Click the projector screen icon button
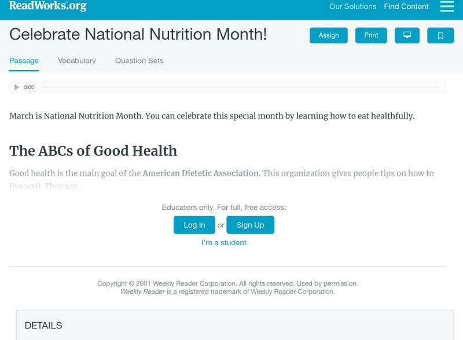Screen dimensions: 463x340 pos(407,35)
